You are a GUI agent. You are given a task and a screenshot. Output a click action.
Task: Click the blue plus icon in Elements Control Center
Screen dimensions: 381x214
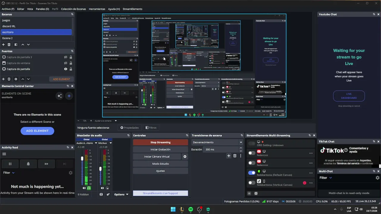coord(69,96)
